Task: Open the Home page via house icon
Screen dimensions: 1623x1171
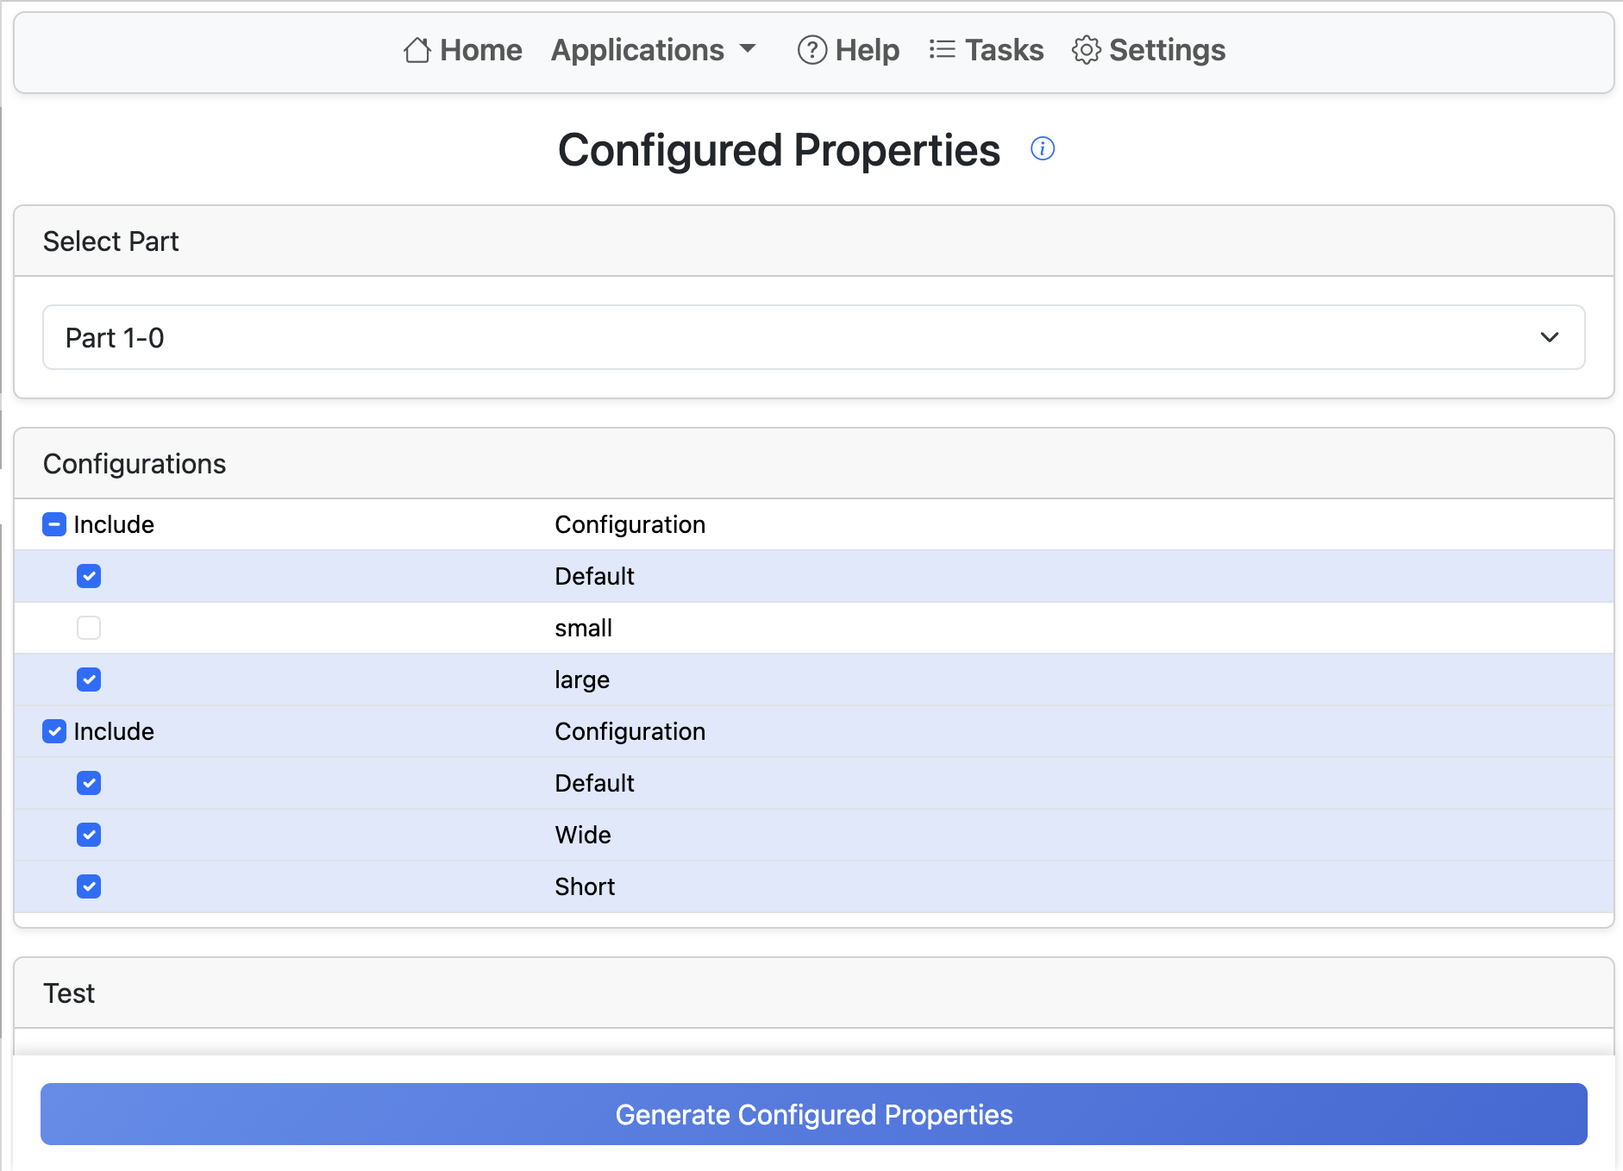Action: 417,50
